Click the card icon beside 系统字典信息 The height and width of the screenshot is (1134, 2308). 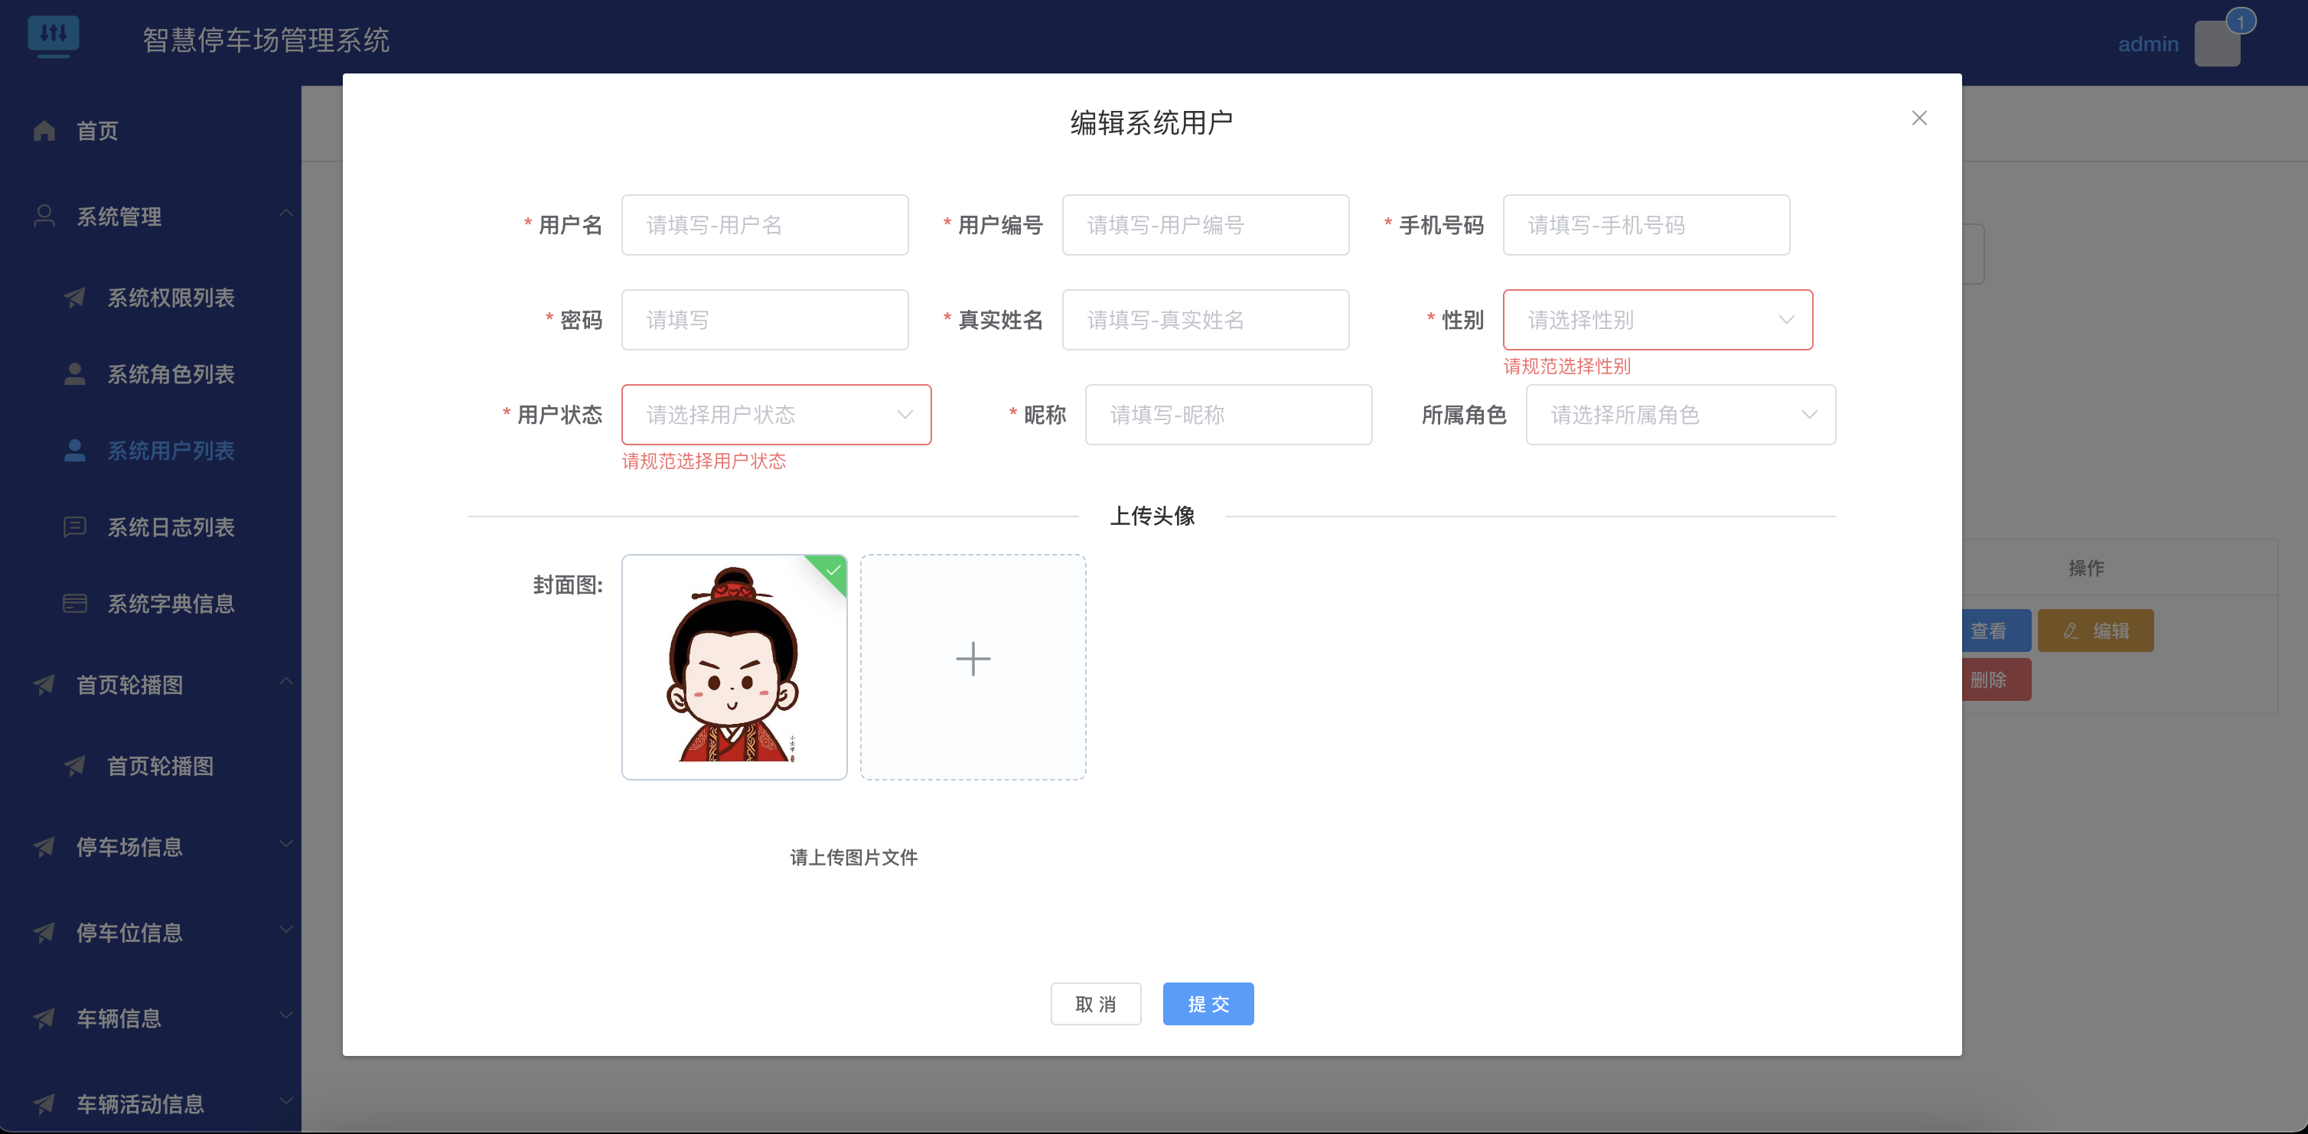click(x=74, y=604)
